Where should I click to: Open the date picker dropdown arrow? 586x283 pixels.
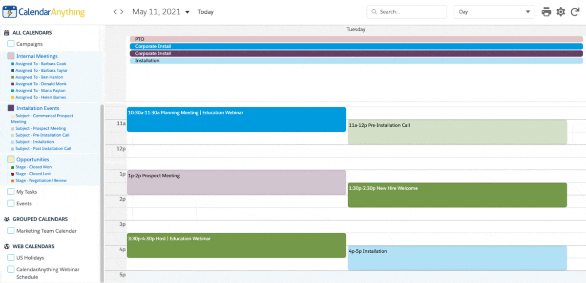(188, 12)
